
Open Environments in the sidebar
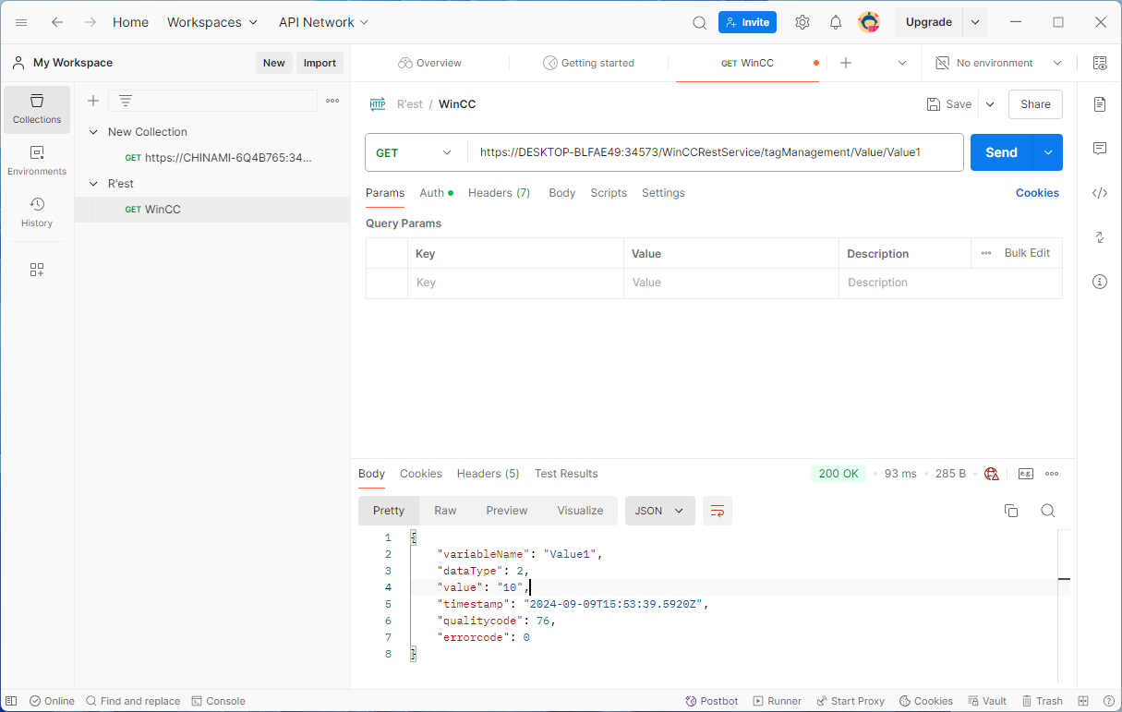[37, 161]
